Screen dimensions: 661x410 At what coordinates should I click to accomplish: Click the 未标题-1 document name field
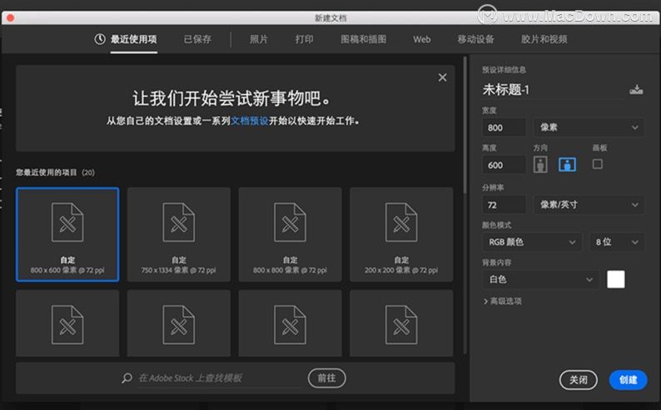point(553,89)
